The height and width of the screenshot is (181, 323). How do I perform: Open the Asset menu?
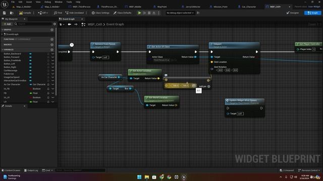pos(29,2)
